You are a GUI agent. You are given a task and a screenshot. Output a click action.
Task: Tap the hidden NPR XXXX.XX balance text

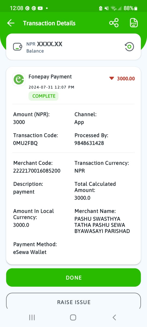click(44, 44)
